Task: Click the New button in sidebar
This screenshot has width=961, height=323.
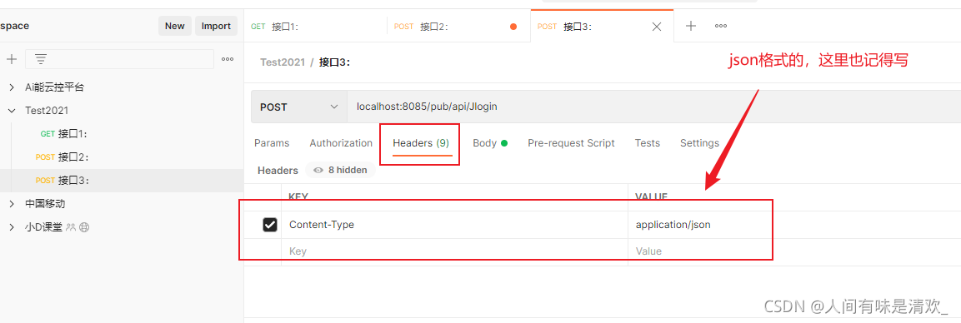Action: (175, 26)
